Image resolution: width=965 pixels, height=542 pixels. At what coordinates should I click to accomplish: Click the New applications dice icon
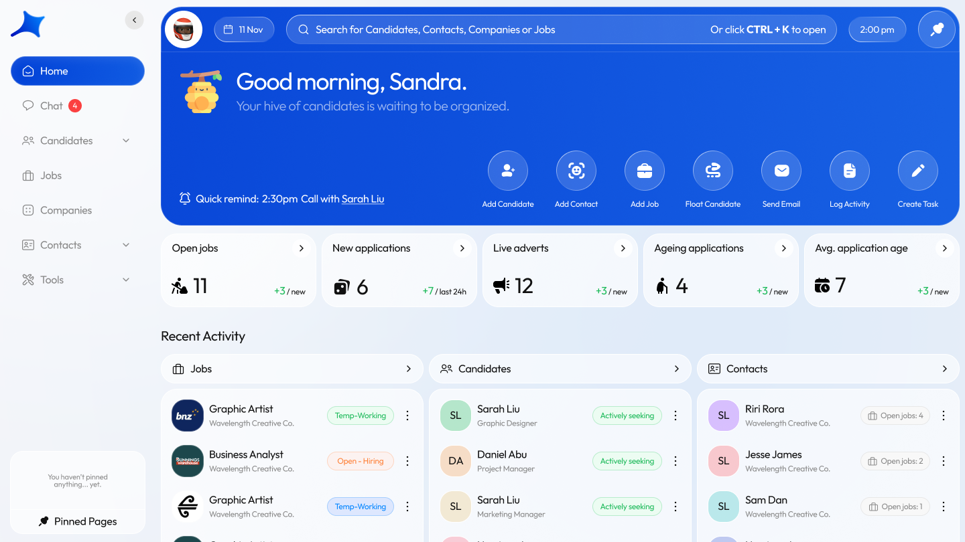click(341, 287)
